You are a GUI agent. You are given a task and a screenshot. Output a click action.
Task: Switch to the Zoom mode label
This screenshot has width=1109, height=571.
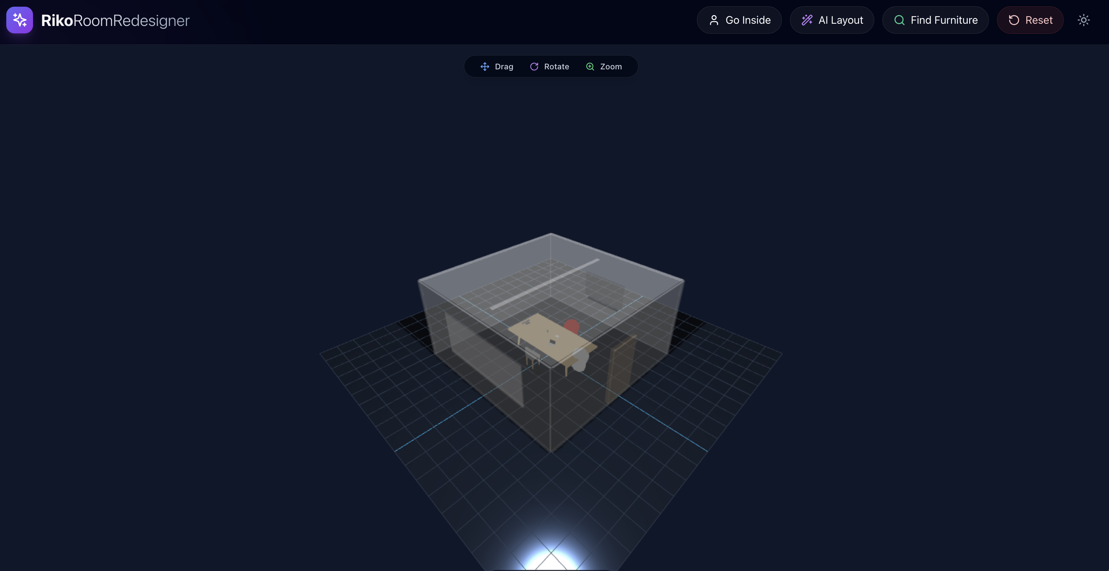pyautogui.click(x=611, y=67)
